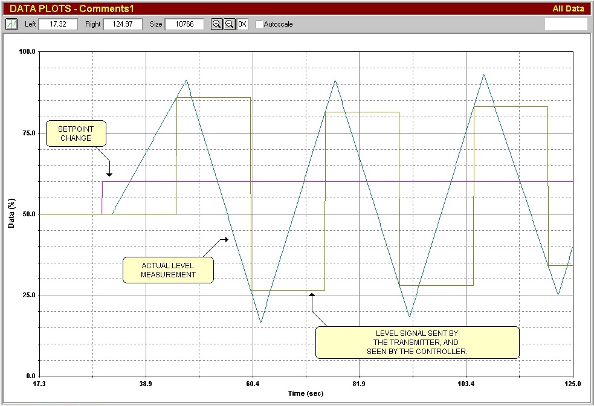
Task: Click the All Data label in title bar
Action: [x=568, y=8]
